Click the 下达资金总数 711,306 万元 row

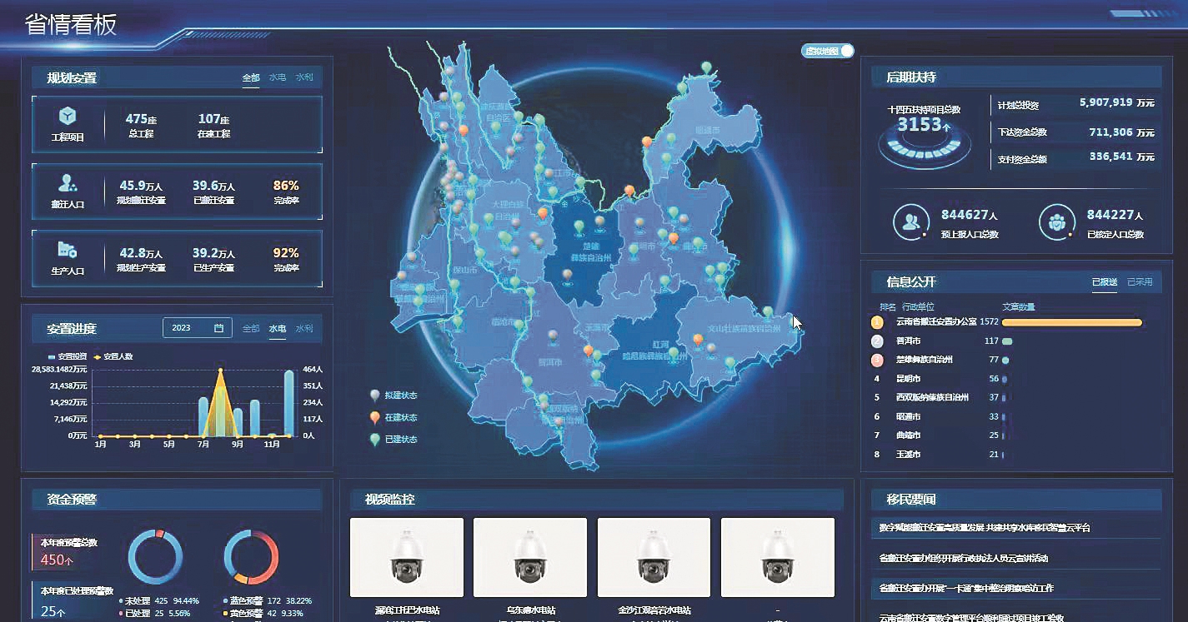point(1075,132)
